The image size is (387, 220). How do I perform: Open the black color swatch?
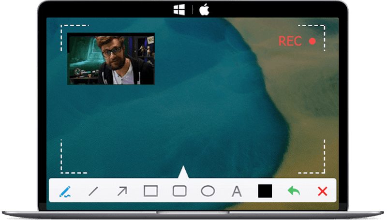tap(265, 191)
